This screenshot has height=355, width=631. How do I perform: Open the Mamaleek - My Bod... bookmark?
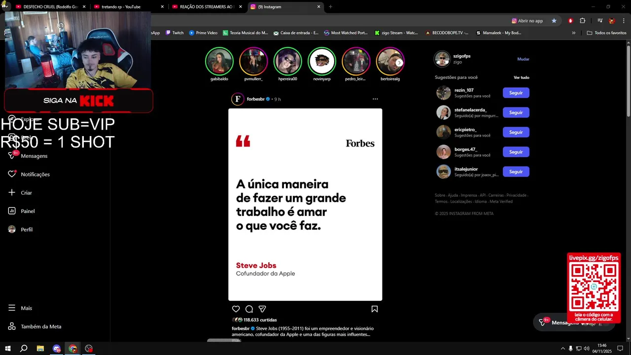pos(498,33)
